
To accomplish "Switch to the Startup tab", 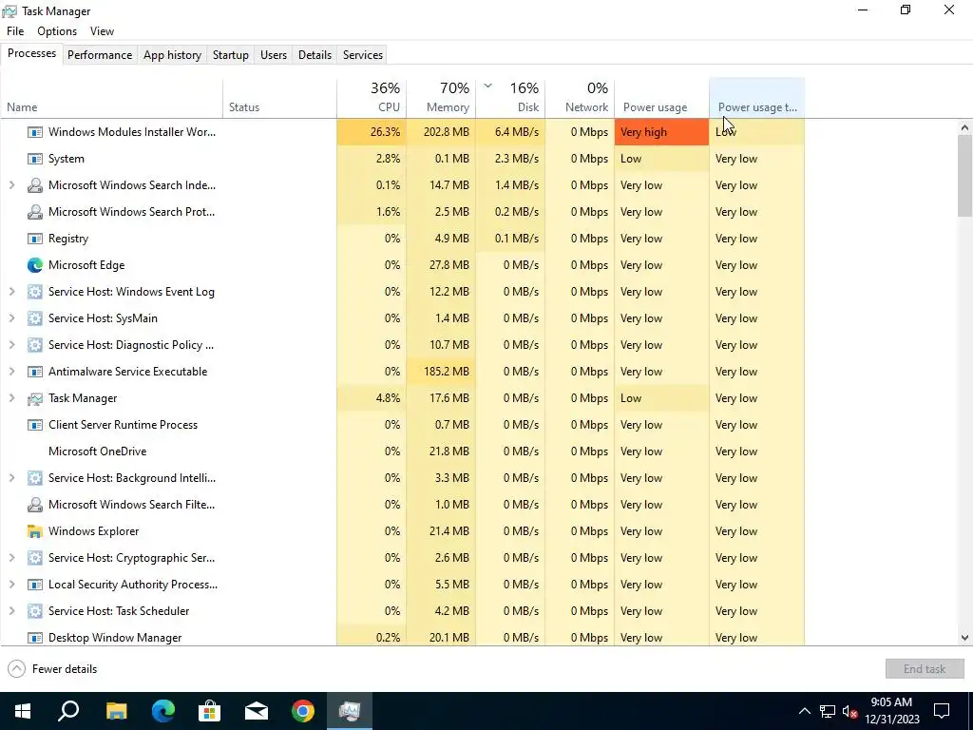I will point(231,55).
